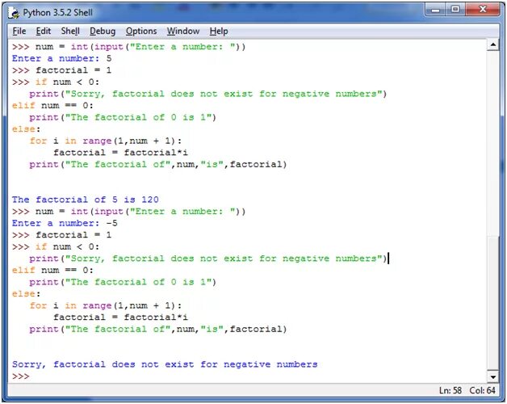Click the second 'else:' line
This screenshot has height=404, width=507.
[26, 294]
